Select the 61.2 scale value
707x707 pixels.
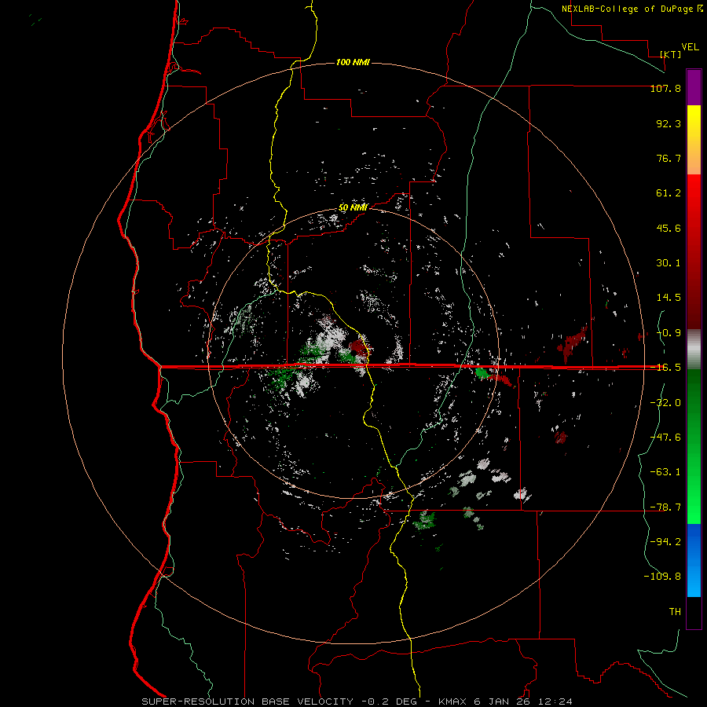[x=669, y=193]
